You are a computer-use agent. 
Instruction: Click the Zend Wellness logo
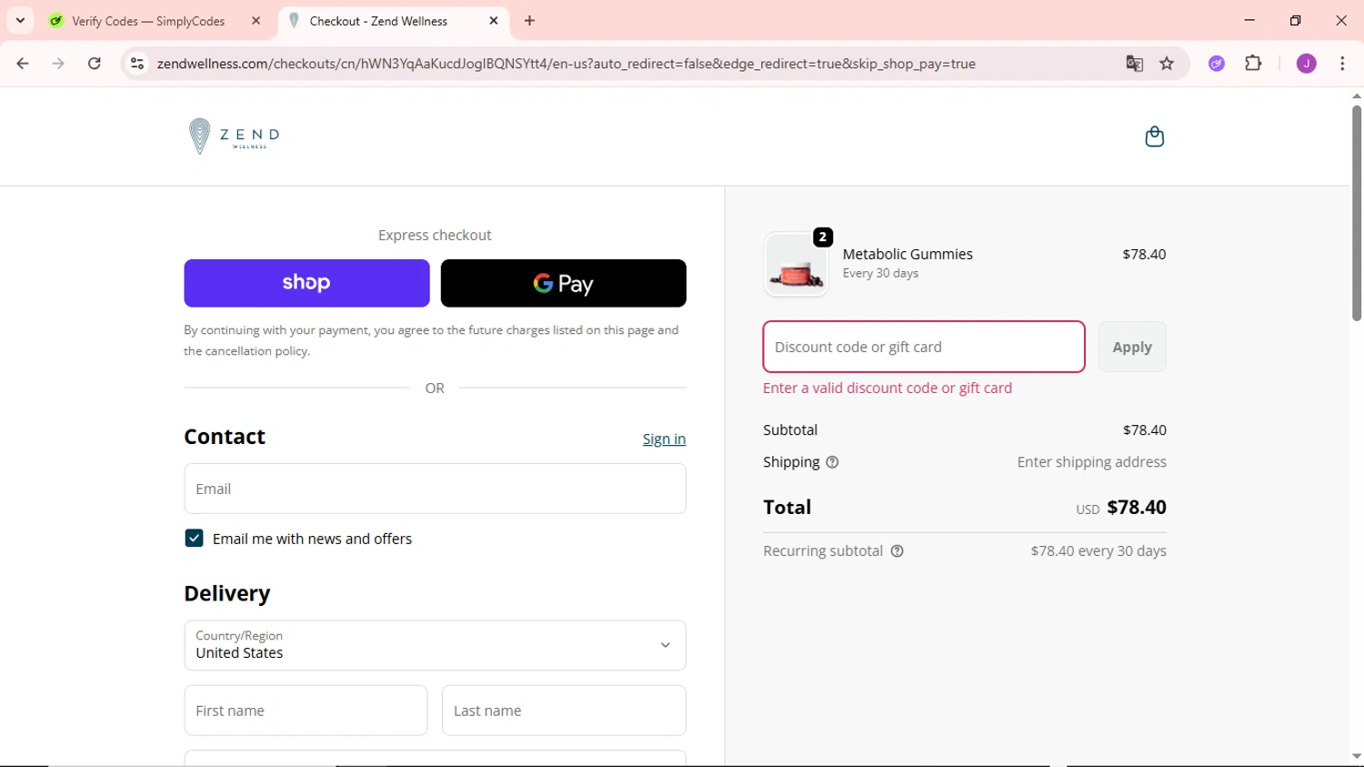tap(235, 136)
